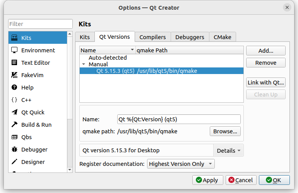Switch to the Debuggers tab
Viewport: 298px width, 193px height.
[x=190, y=37]
